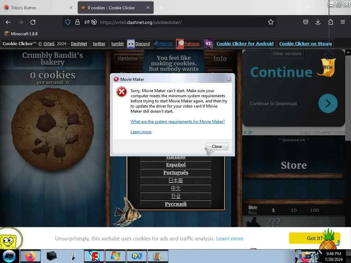The width and height of the screenshot is (351, 263).
Task: Open Firefox hamburger menu
Action: [342, 22]
